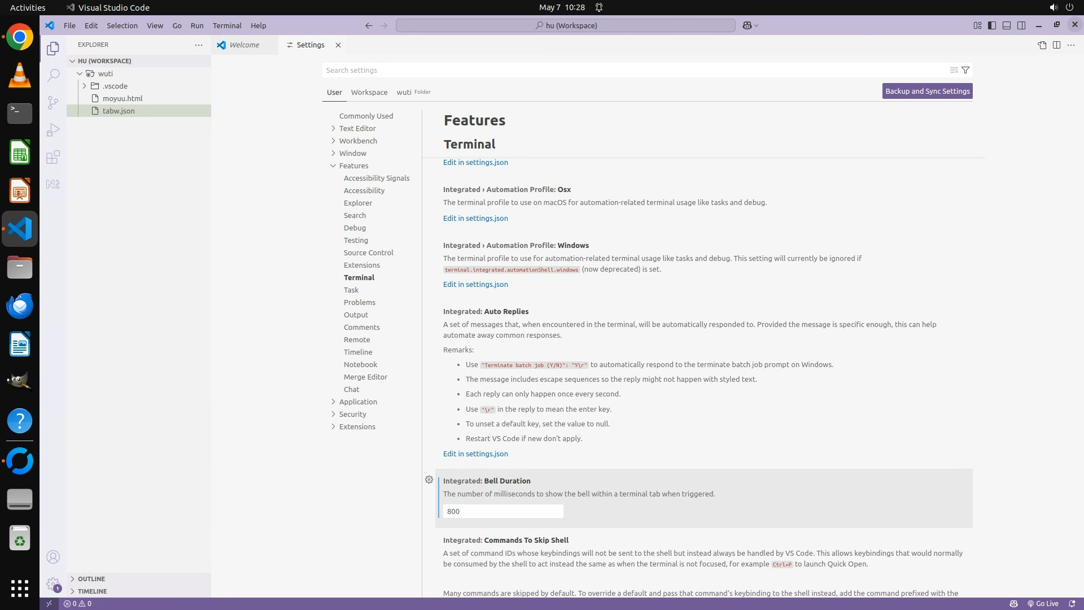Image resolution: width=1084 pixels, height=610 pixels.
Task: Switch to the Workspace settings tab
Action: [x=369, y=92]
